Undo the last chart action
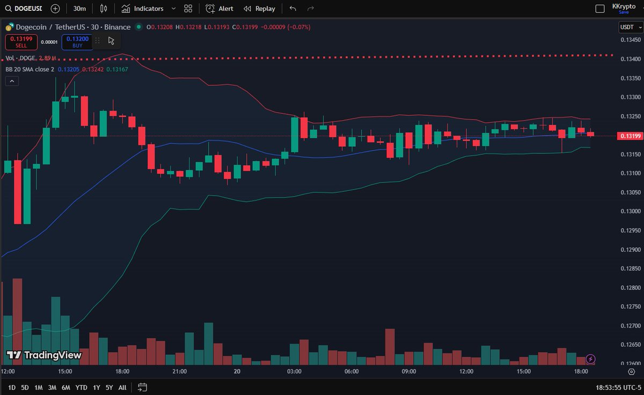The height and width of the screenshot is (395, 644). point(292,8)
